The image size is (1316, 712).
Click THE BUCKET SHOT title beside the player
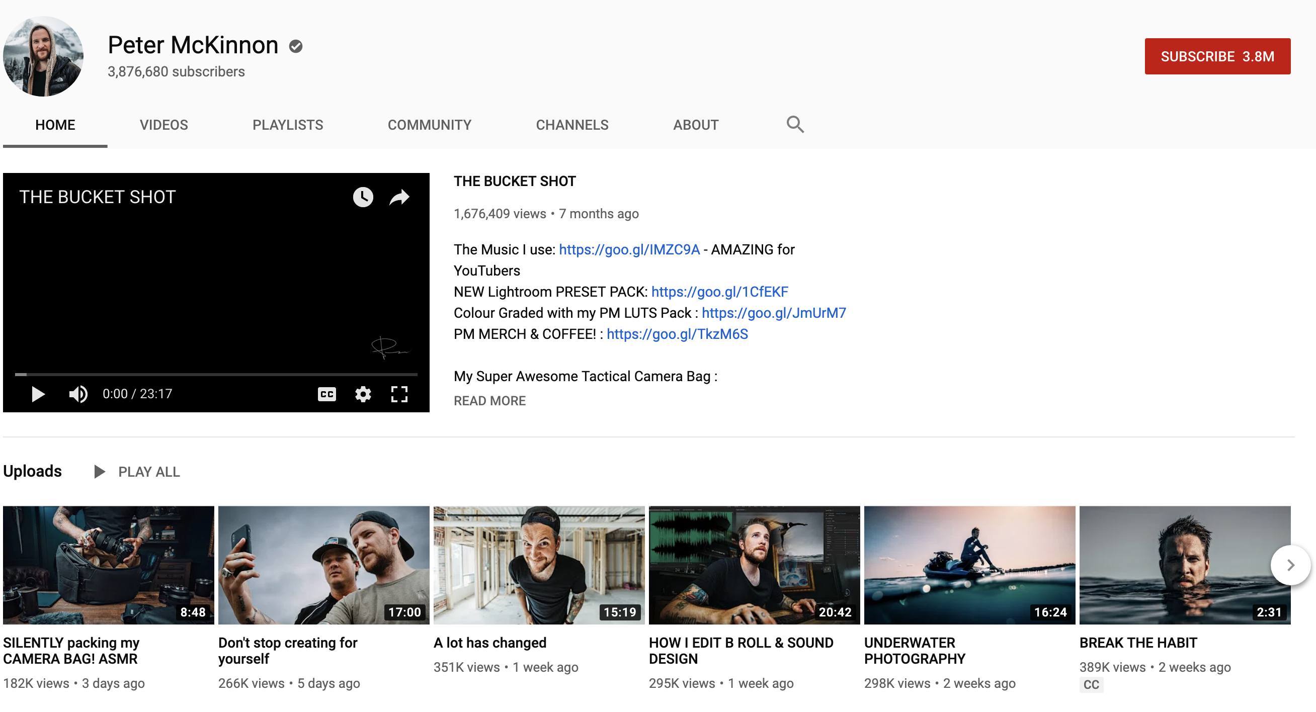click(515, 182)
